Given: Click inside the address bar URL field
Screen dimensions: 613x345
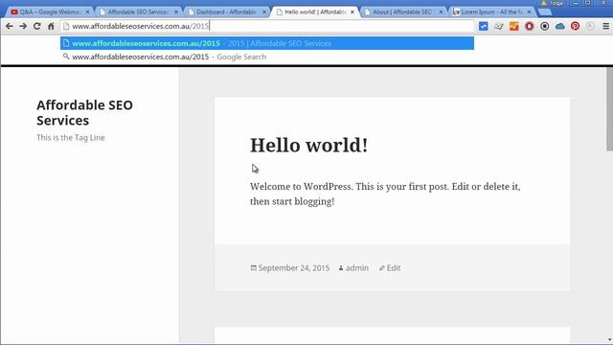Looking at the screenshot, I should click(x=267, y=26).
